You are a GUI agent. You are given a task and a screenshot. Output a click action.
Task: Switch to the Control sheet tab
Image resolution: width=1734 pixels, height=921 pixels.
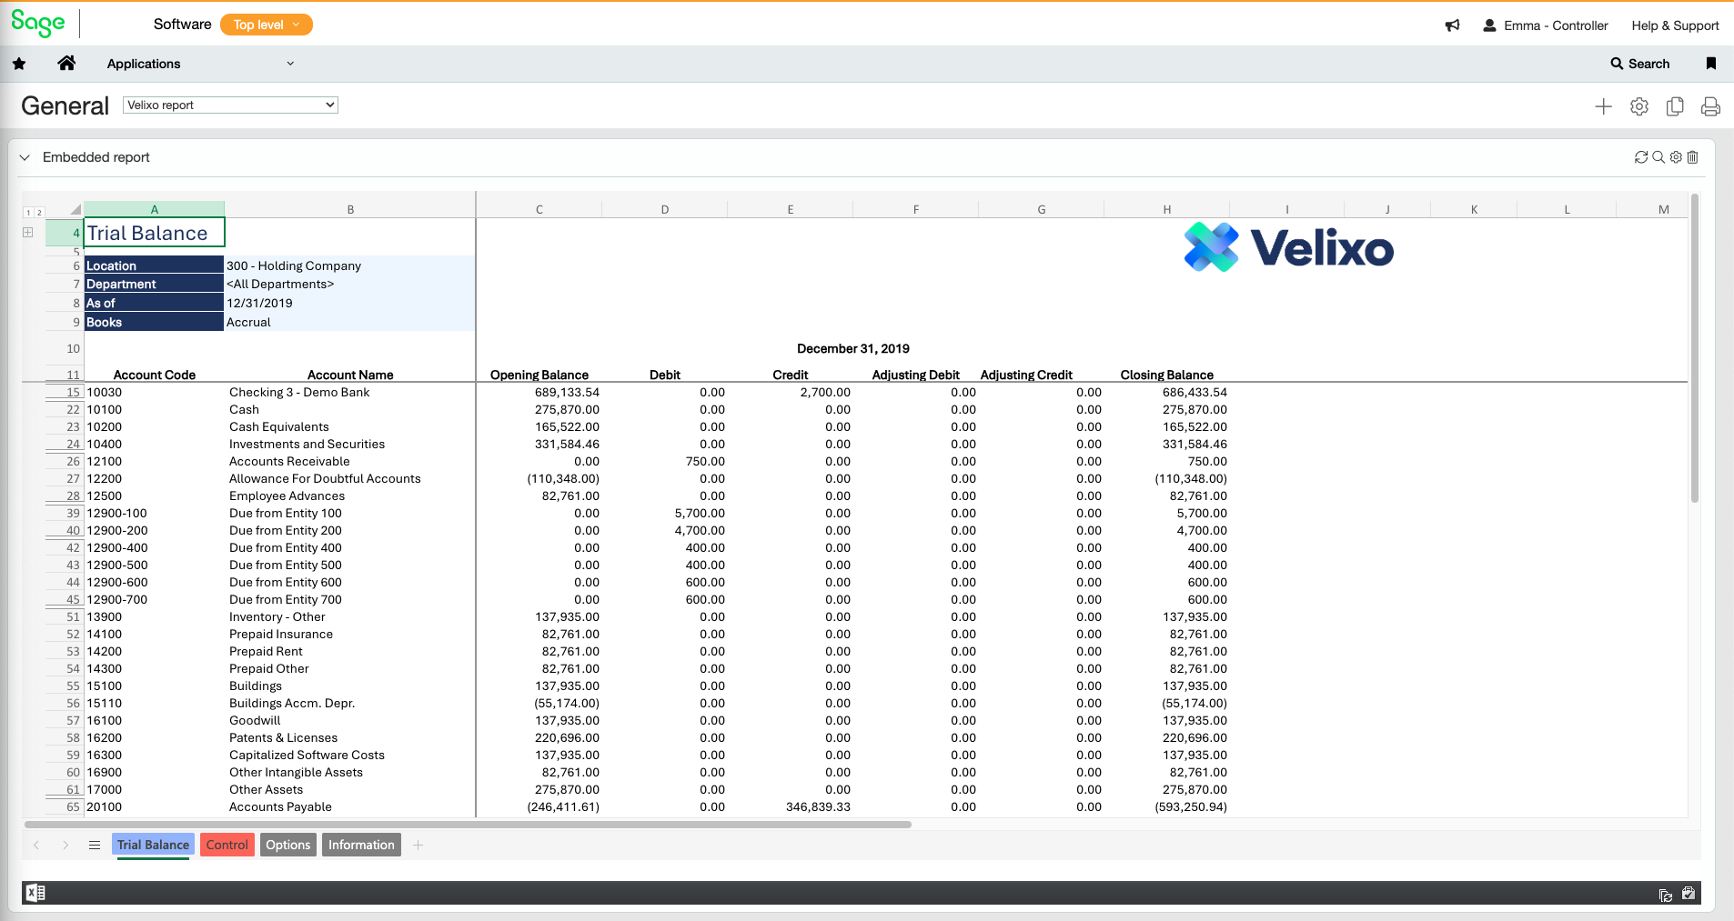[227, 845]
